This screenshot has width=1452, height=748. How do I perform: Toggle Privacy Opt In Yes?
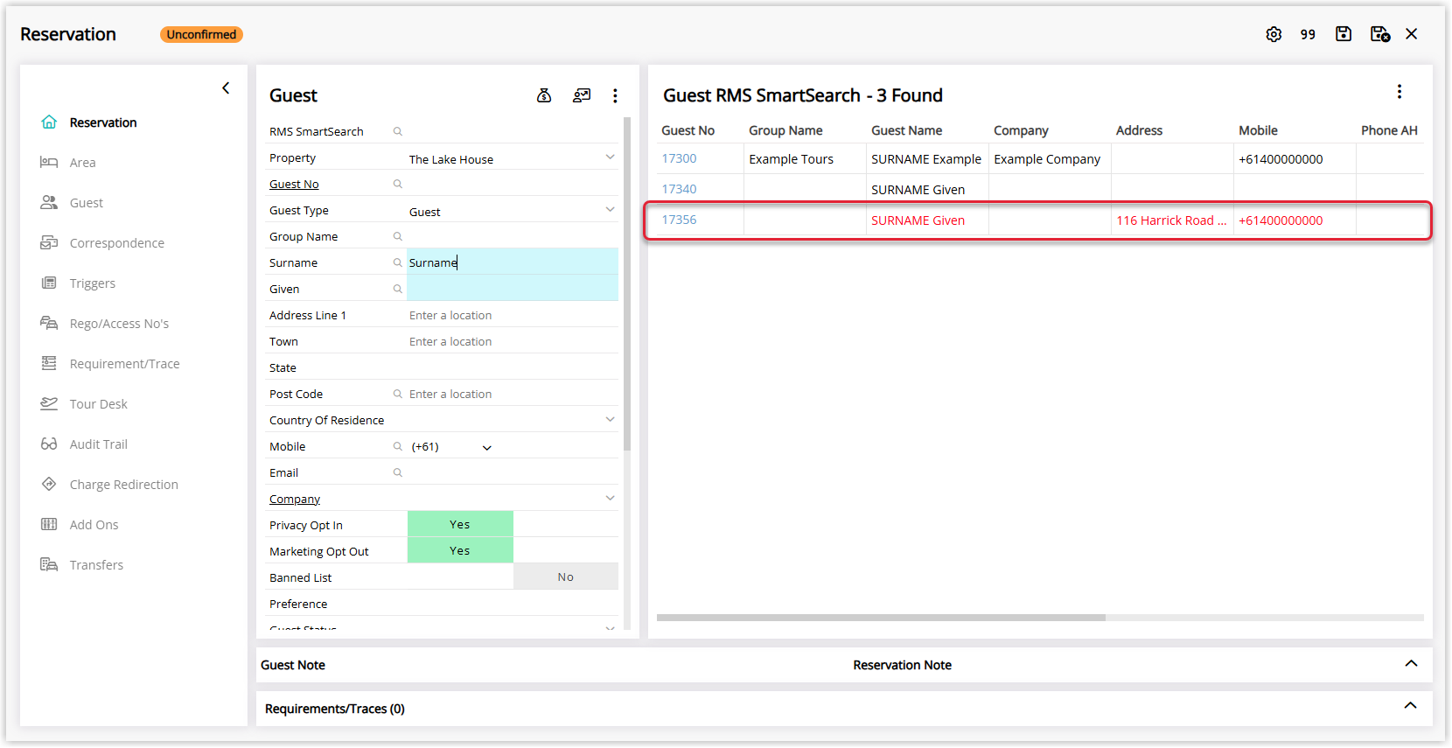tap(460, 524)
